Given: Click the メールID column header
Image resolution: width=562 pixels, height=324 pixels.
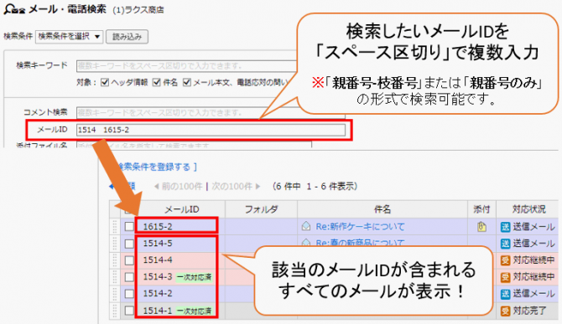Looking at the screenshot, I should (x=182, y=209).
